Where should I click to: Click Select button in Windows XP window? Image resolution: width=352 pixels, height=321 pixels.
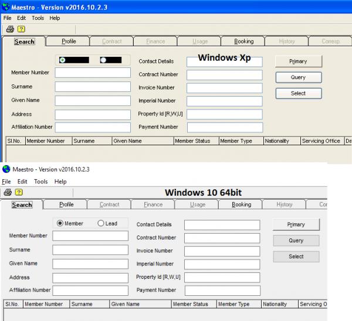coord(299,93)
